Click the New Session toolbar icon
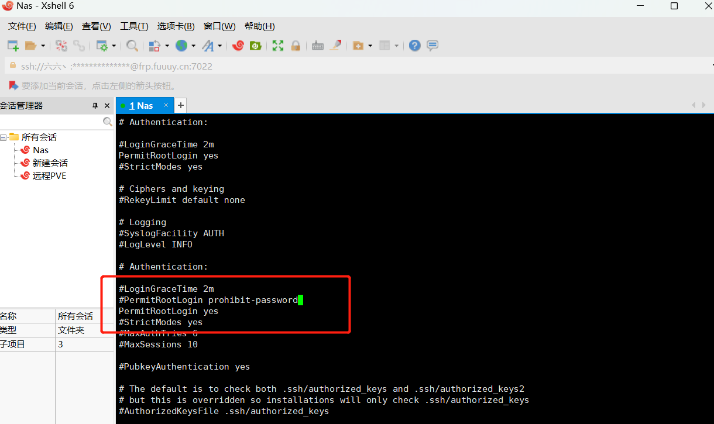714x424 pixels. coord(13,46)
